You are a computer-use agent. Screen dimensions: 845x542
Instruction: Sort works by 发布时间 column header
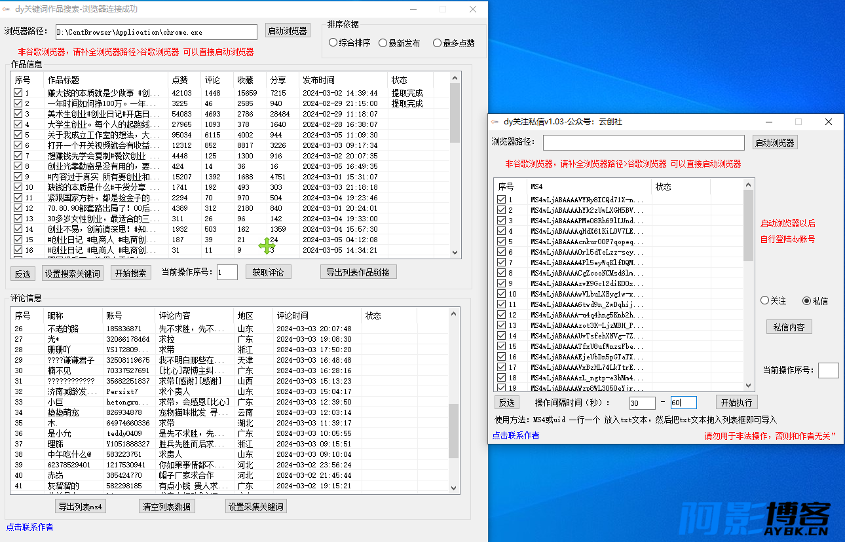tap(343, 80)
